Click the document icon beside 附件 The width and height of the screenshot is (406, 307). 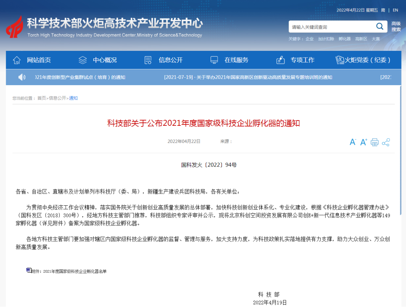tap(28, 269)
